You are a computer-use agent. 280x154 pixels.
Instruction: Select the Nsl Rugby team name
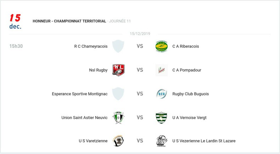(x=98, y=70)
